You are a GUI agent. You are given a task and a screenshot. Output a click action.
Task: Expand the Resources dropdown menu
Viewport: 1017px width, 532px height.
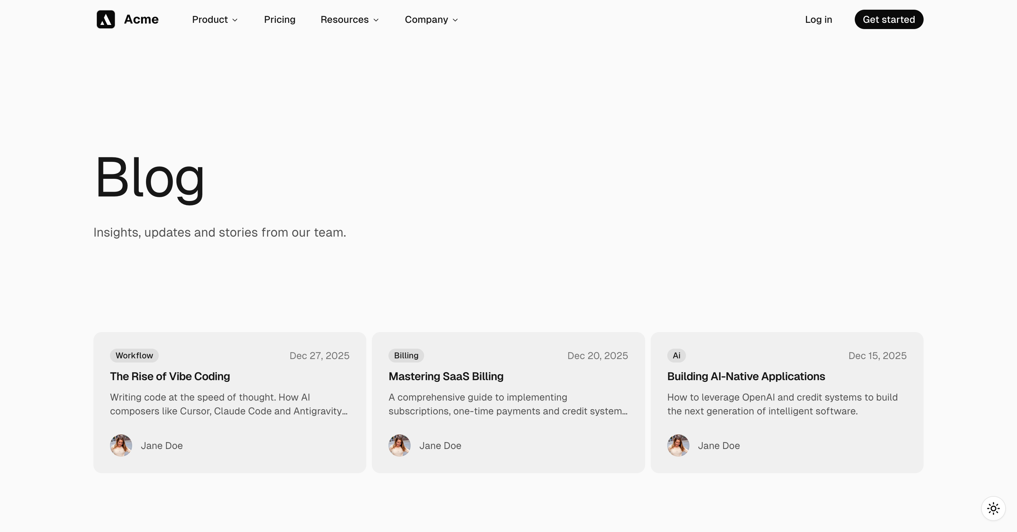click(x=349, y=20)
